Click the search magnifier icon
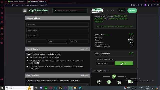Image resolution: width=160 pixels, height=90 pixels. 55,10
